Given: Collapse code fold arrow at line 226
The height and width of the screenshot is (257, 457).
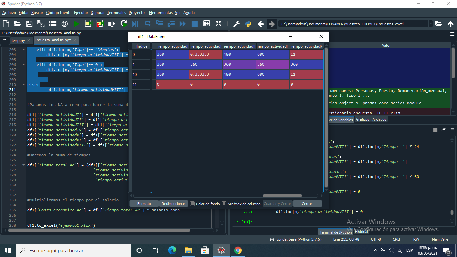Looking at the screenshot, I should click(x=23, y=165).
